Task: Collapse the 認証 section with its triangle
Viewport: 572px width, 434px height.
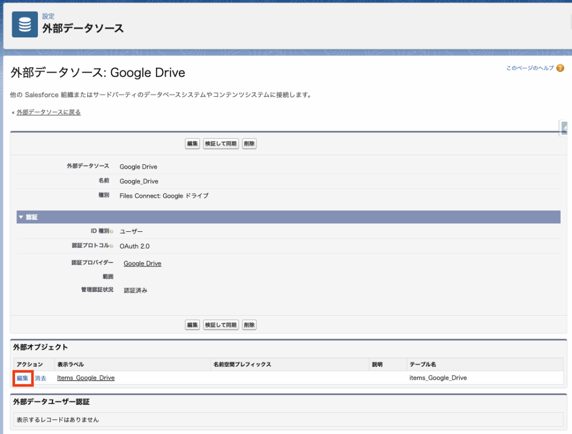Action: (x=21, y=217)
